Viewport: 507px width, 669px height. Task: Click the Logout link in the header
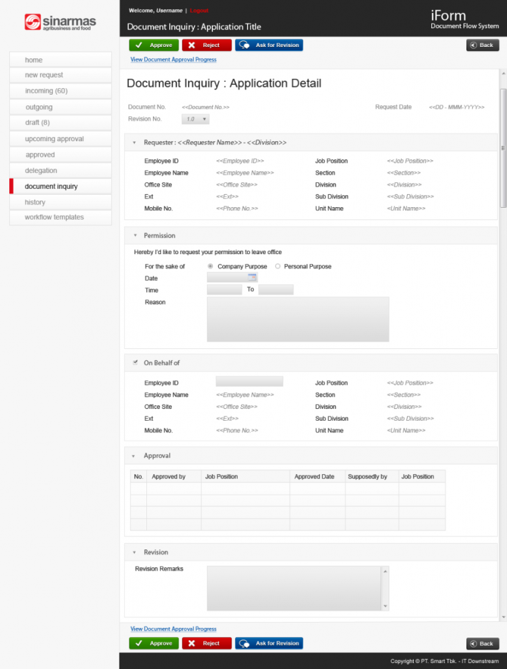click(199, 11)
